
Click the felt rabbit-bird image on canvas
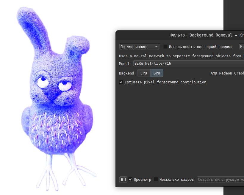[57, 99]
